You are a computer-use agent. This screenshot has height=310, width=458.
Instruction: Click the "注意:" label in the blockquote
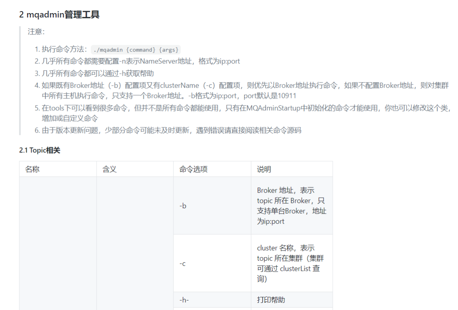[x=36, y=32]
